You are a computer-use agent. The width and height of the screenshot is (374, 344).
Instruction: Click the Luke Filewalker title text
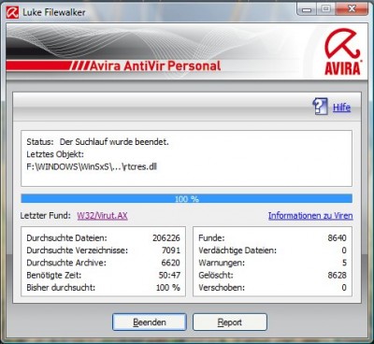[x=54, y=12]
